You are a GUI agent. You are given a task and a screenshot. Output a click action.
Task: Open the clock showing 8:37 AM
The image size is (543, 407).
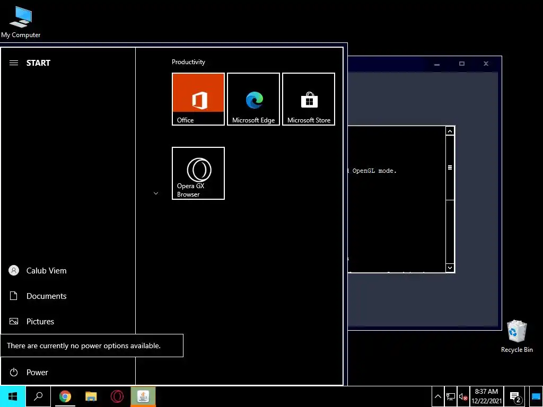pyautogui.click(x=486, y=396)
